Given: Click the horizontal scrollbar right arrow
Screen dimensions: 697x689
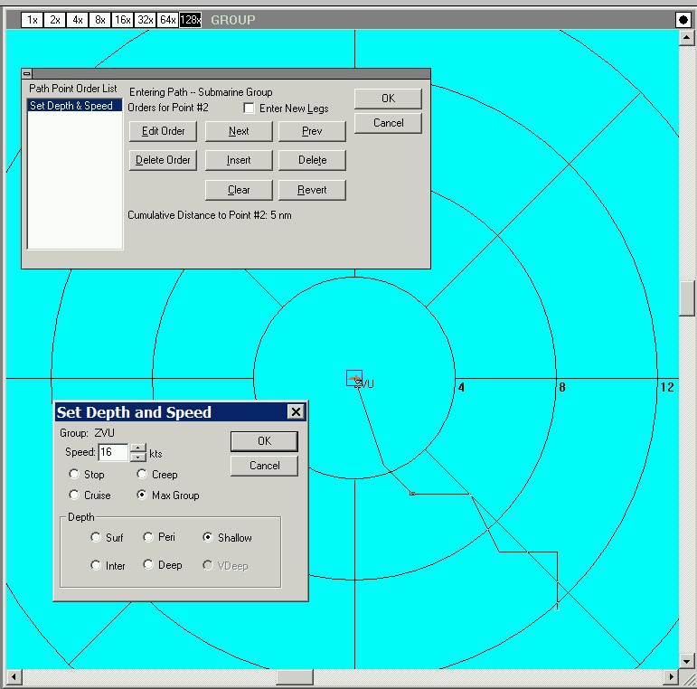Looking at the screenshot, I should (x=671, y=677).
